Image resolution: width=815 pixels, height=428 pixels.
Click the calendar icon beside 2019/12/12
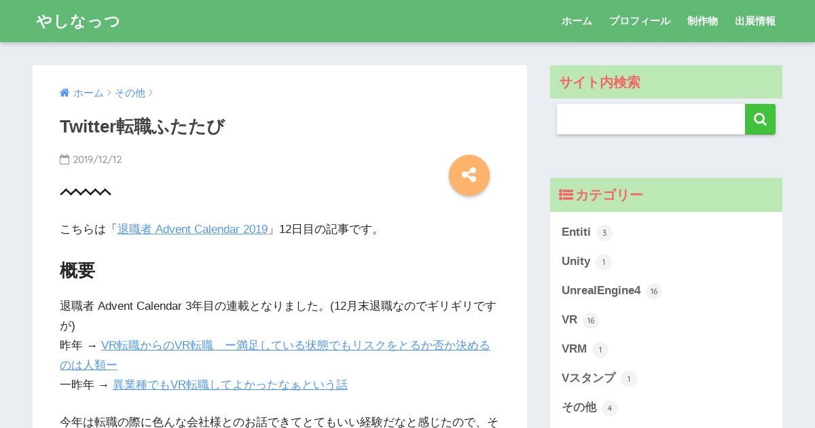(65, 160)
